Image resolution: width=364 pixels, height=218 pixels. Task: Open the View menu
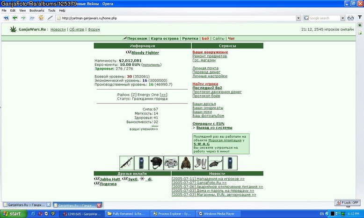pos(22,10)
